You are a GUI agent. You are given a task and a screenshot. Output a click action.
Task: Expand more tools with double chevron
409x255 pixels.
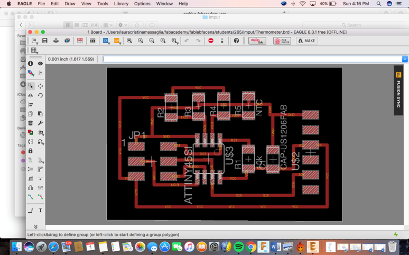click(35, 227)
